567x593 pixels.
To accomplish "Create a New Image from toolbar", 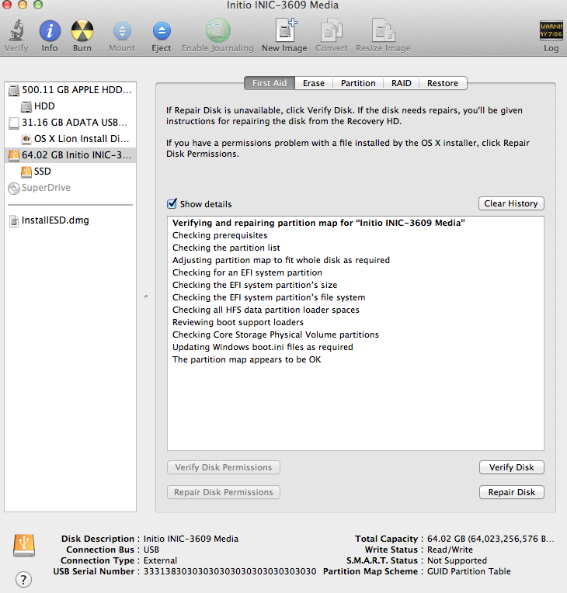I will (x=286, y=30).
